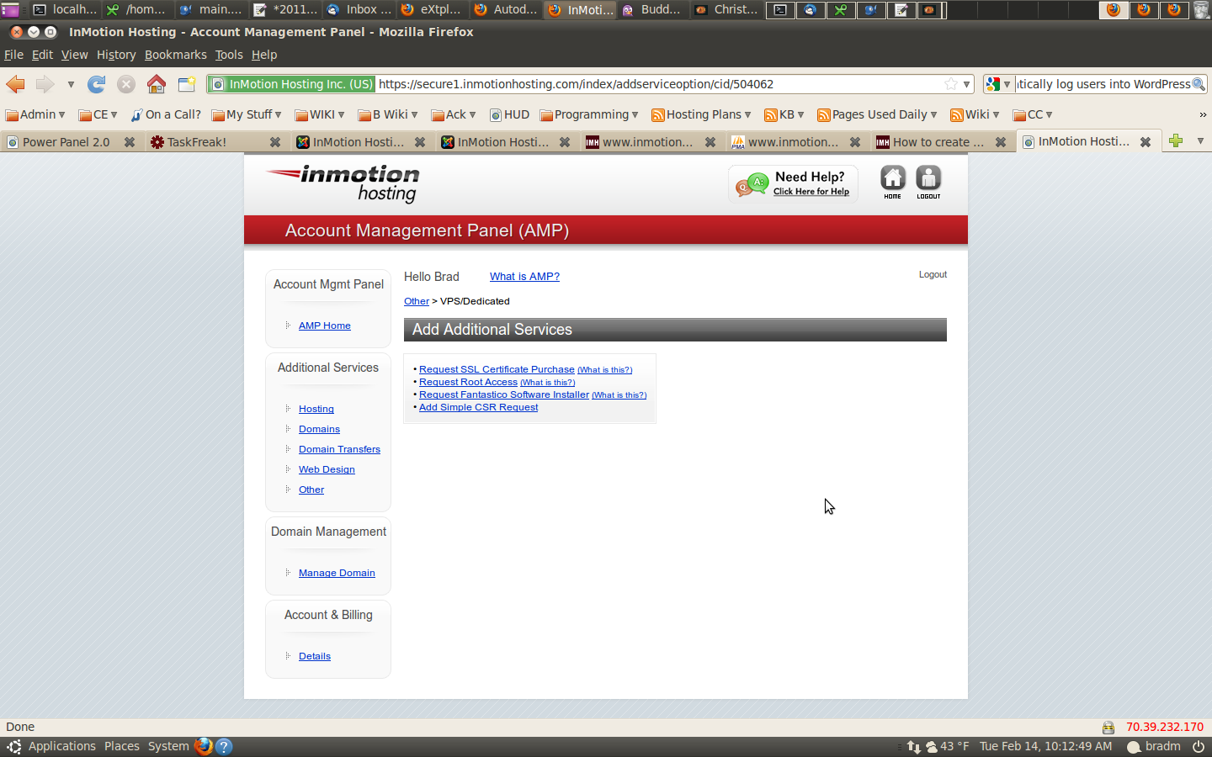Click into the URL address field
Viewport: 1212px width, 757px height.
tap(659, 84)
